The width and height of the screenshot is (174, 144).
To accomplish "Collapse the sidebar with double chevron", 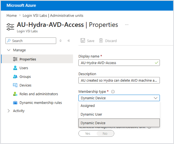I will (x=69, y=41).
